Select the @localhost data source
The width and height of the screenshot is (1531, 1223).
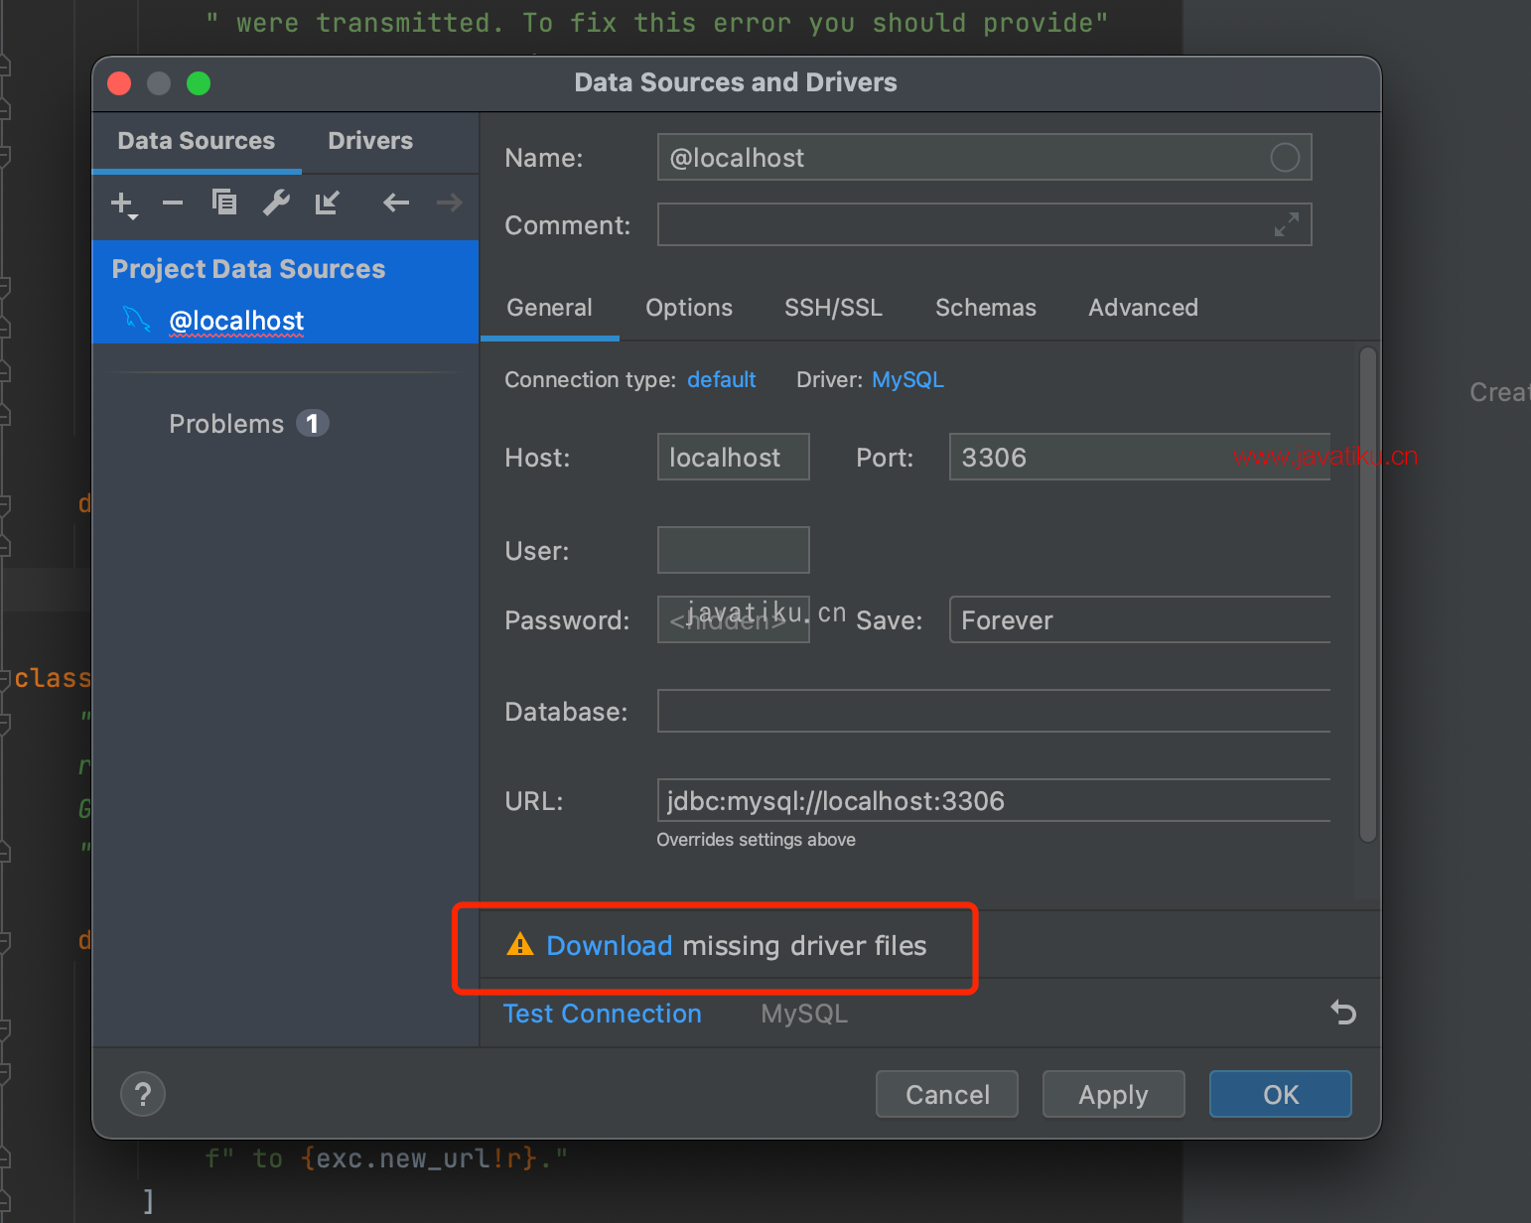click(285, 321)
